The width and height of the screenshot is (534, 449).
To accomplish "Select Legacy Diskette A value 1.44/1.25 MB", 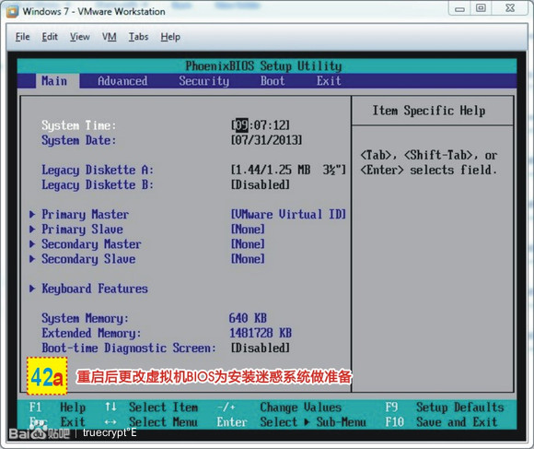I will pyautogui.click(x=288, y=170).
